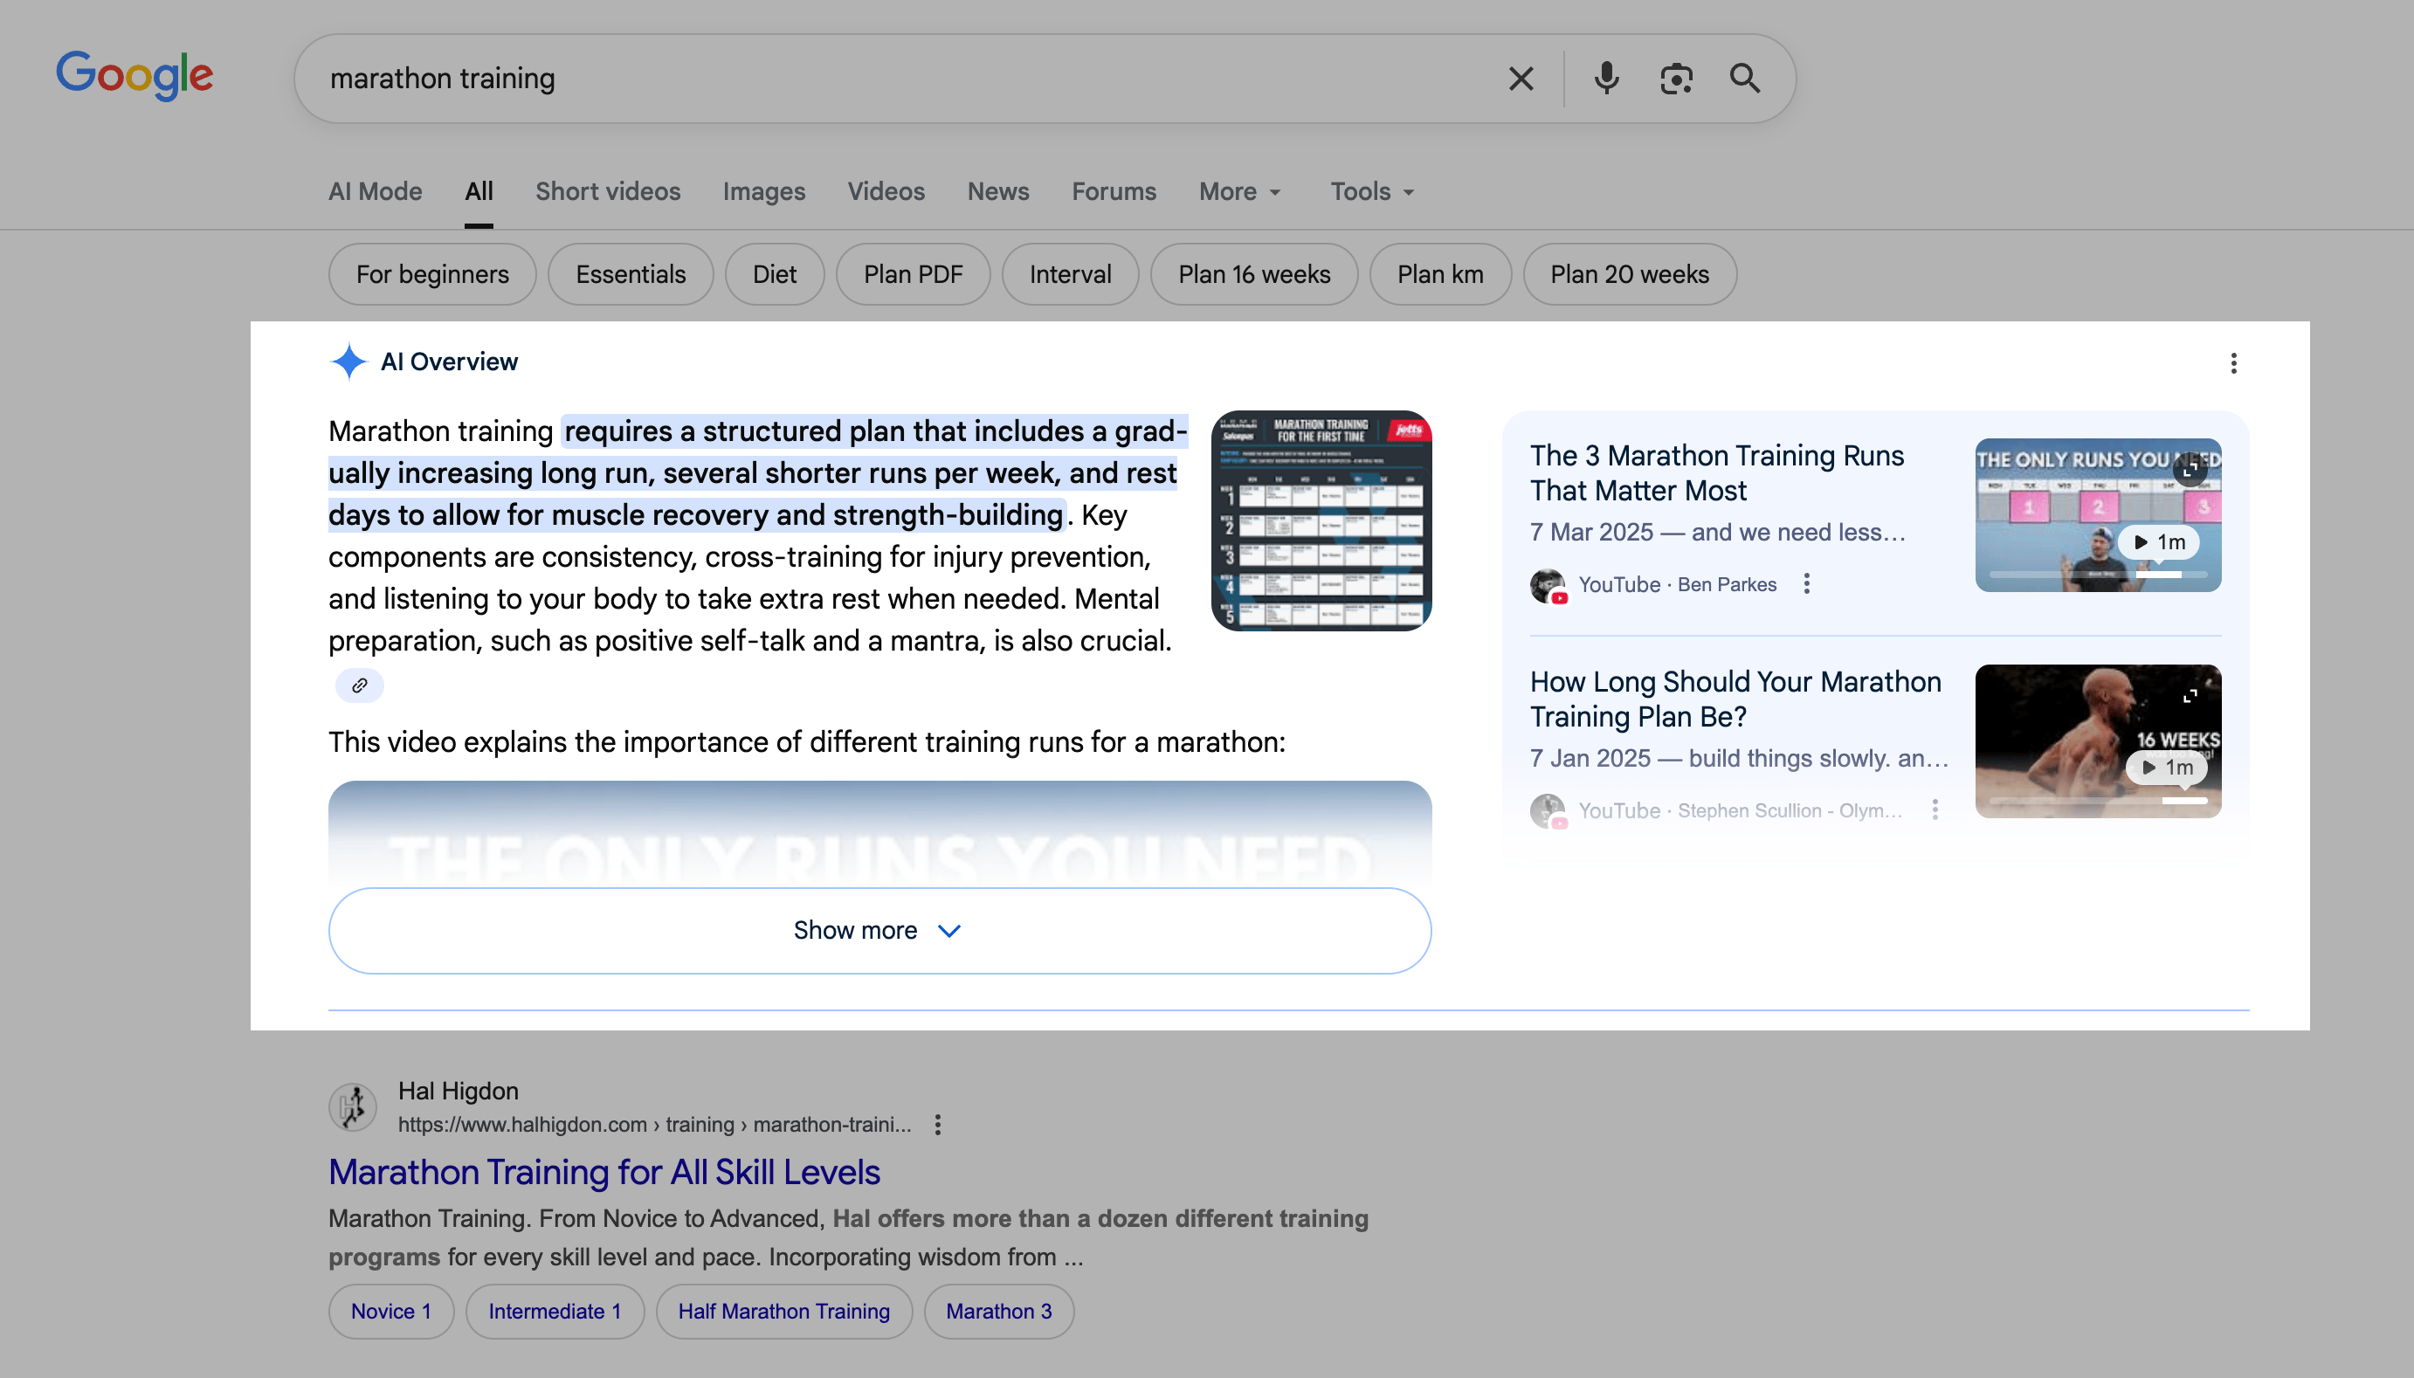The height and width of the screenshot is (1378, 2414).
Task: Click Stephen Scullion YouTube channel avatar
Action: pyautogui.click(x=1549, y=811)
